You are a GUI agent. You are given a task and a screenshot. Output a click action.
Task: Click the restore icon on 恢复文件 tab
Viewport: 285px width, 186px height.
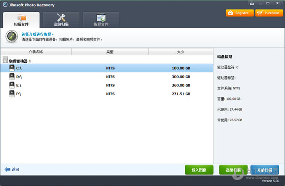pos(101,18)
